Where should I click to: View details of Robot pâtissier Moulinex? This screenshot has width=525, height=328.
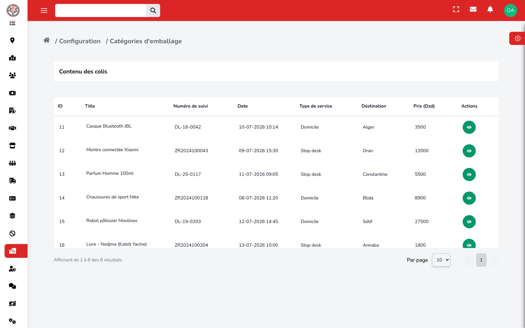point(469,222)
